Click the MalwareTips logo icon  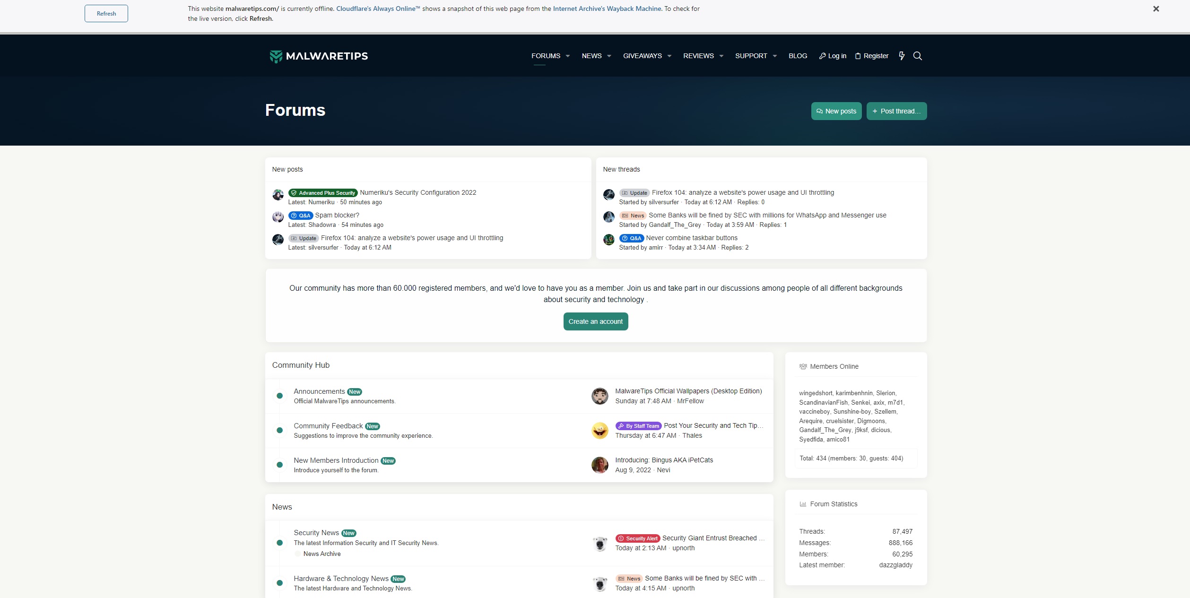276,56
